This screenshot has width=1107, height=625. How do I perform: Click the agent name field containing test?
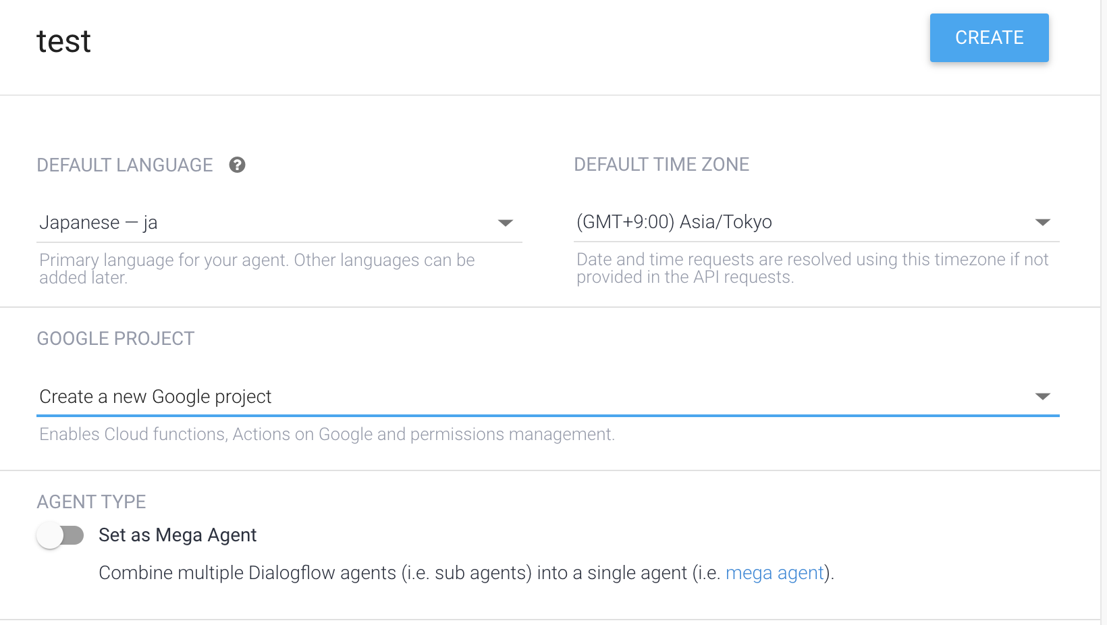[64, 42]
